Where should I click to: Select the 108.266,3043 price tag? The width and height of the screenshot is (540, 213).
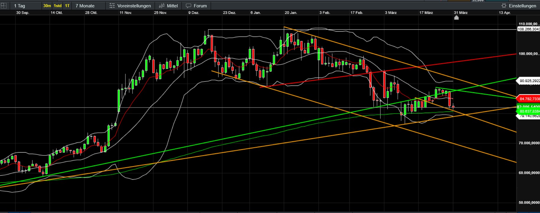528,29
